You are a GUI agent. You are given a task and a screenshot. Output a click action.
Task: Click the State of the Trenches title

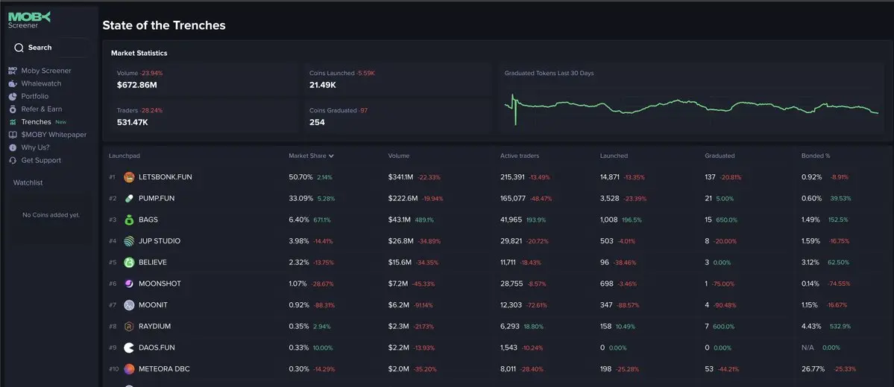click(x=163, y=25)
